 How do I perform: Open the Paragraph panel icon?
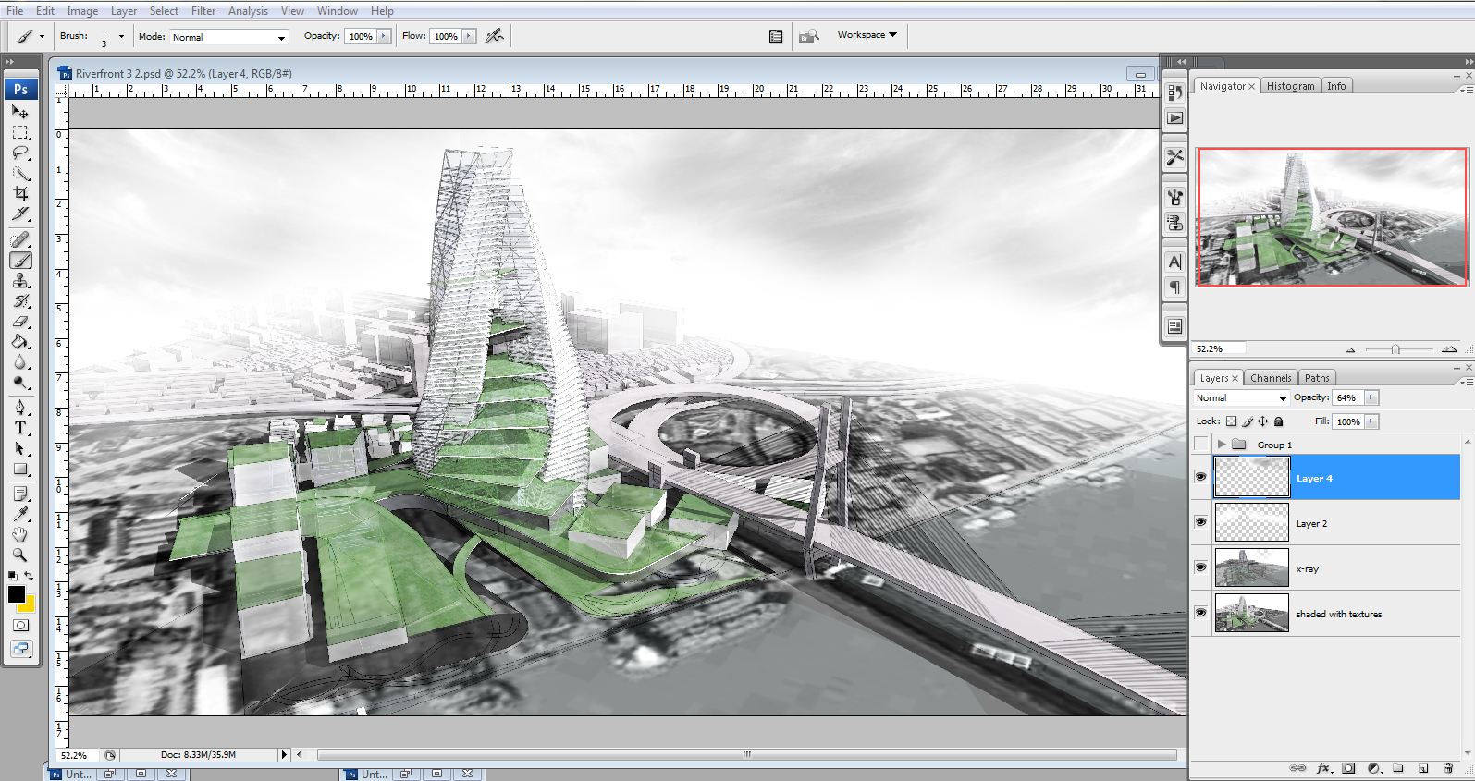pos(1174,287)
